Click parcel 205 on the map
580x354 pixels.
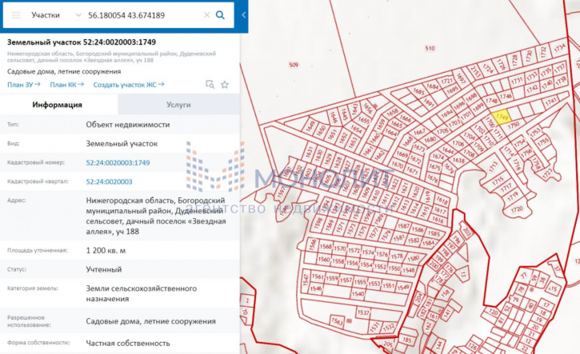388,344
